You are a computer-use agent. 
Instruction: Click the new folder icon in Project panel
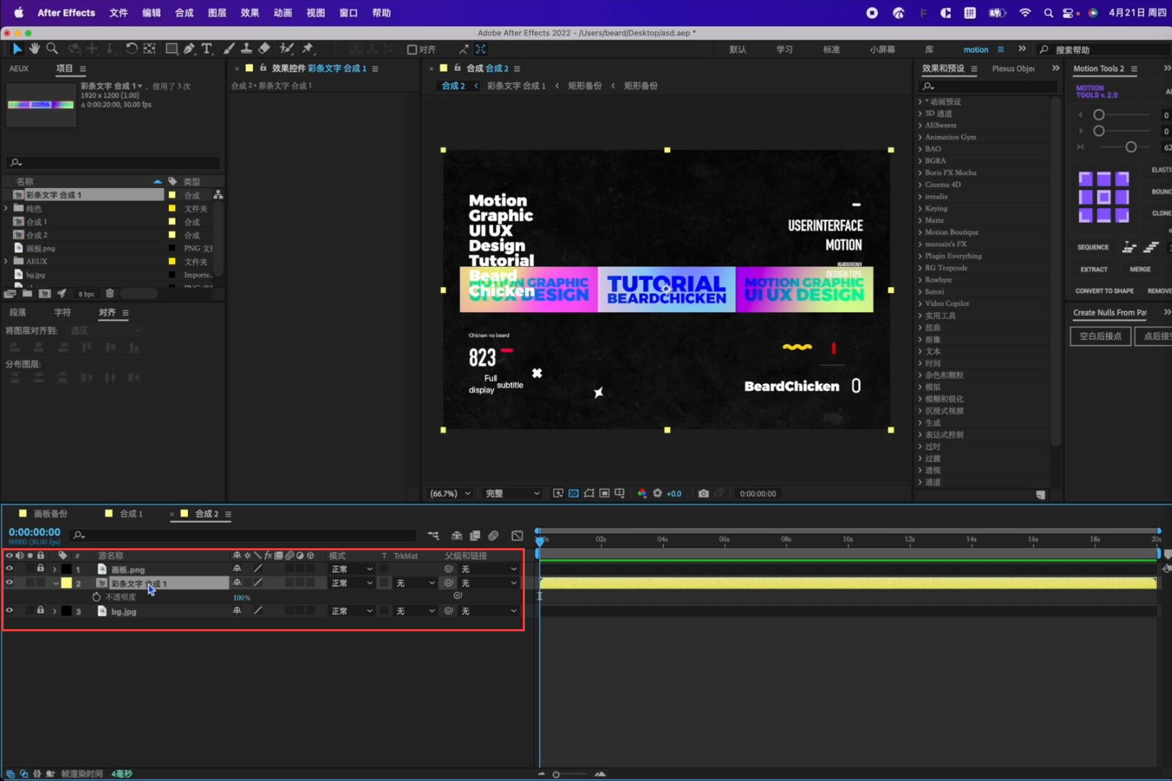point(27,294)
